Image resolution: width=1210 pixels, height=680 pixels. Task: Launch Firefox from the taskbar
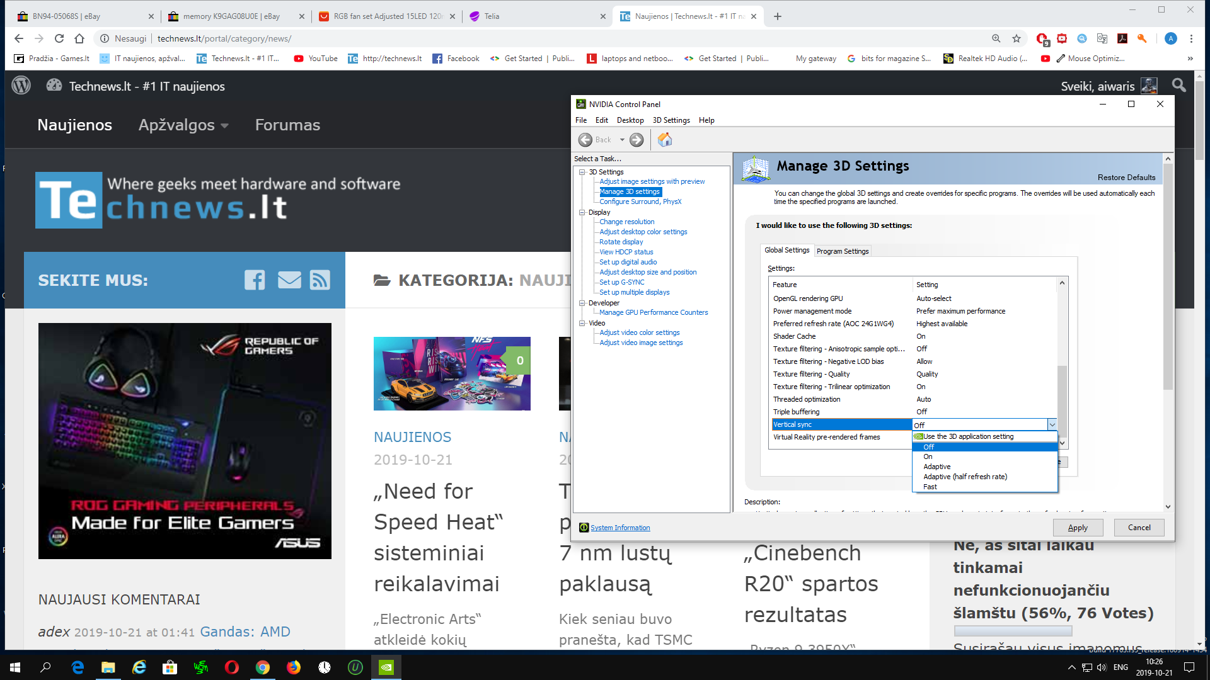coord(294,667)
